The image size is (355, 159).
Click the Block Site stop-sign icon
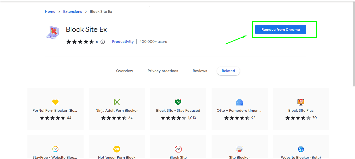(178, 149)
